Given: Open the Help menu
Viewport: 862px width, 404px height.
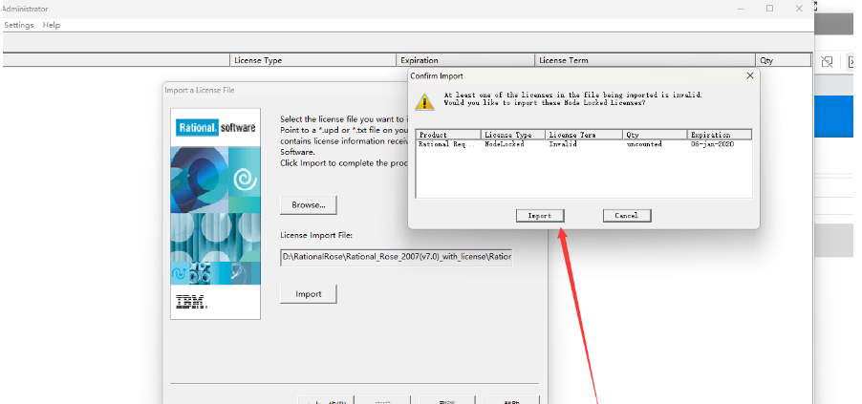Looking at the screenshot, I should 51,25.
